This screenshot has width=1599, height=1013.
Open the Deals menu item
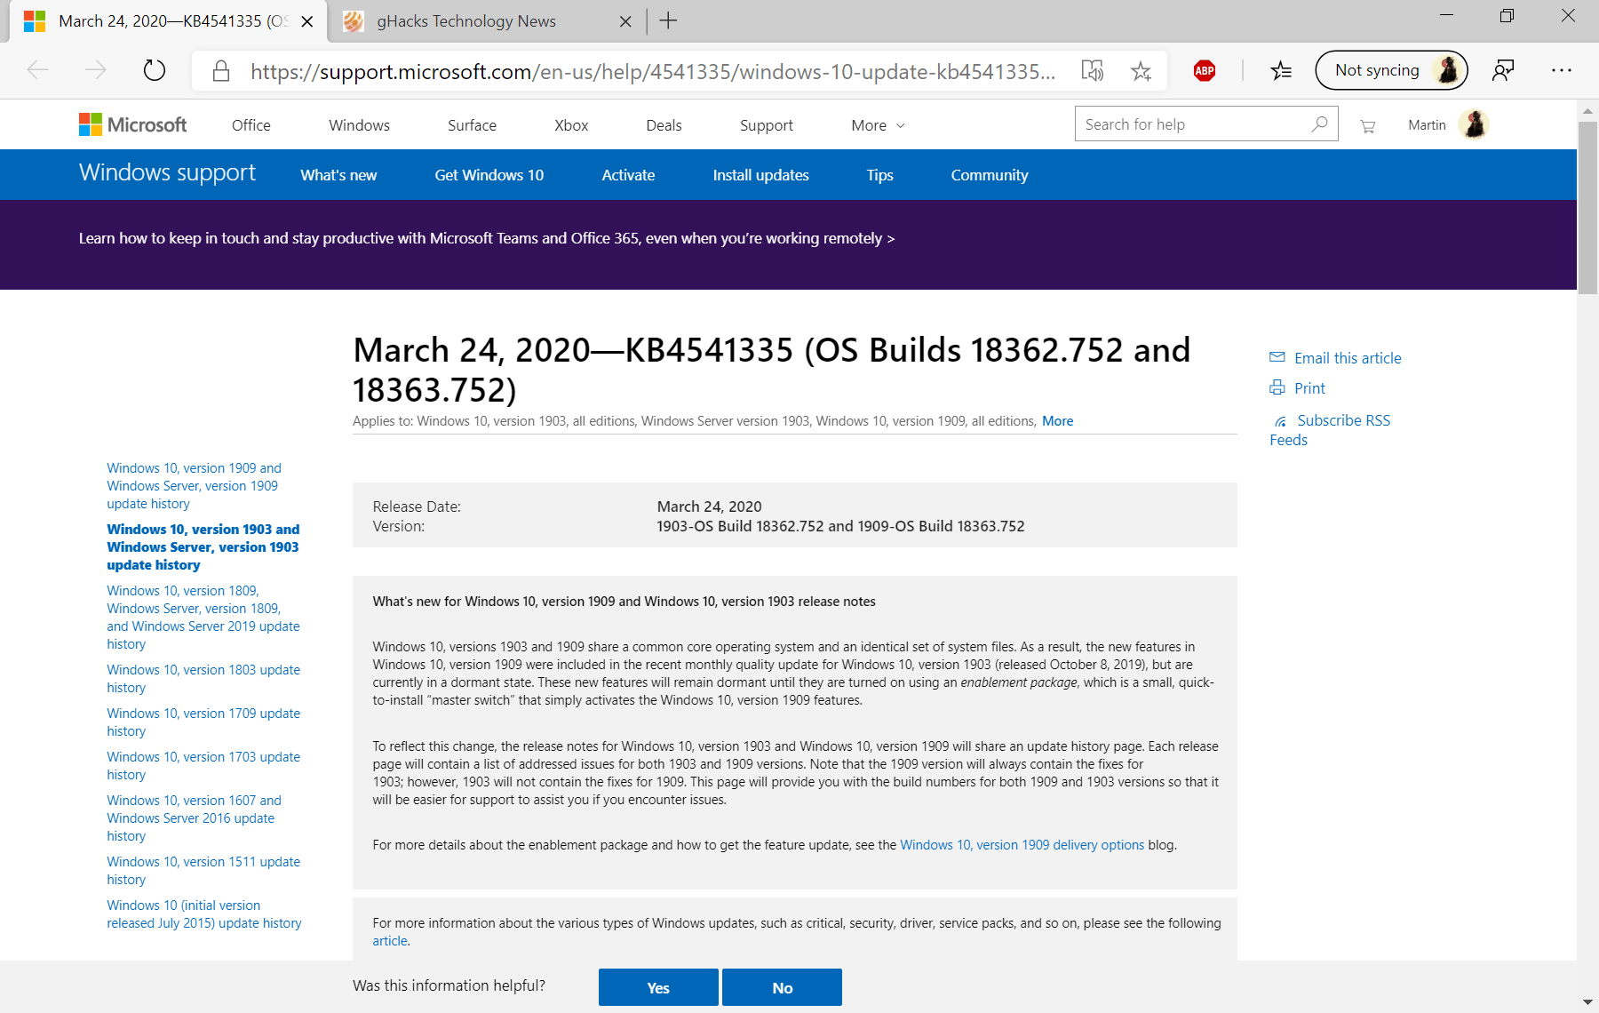pos(664,125)
